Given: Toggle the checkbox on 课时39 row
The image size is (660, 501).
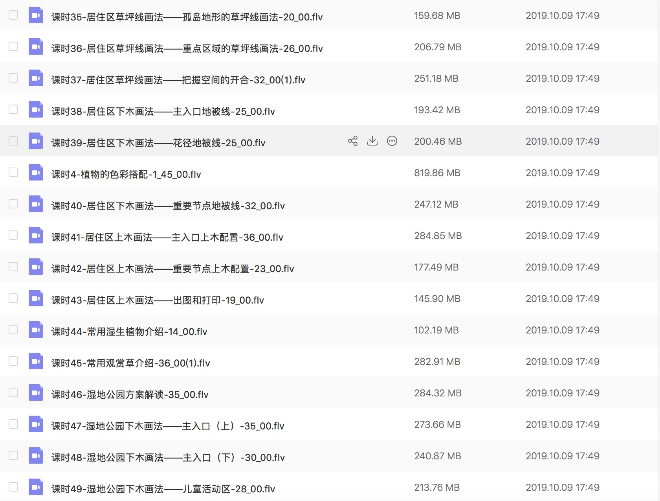Looking at the screenshot, I should point(13,141).
